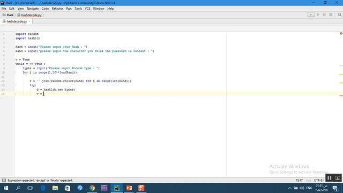Open the Refactor menu

coord(57,9)
